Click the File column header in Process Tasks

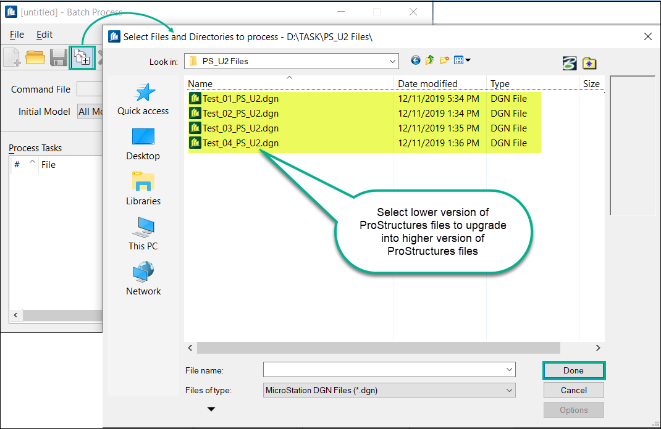(x=70, y=164)
